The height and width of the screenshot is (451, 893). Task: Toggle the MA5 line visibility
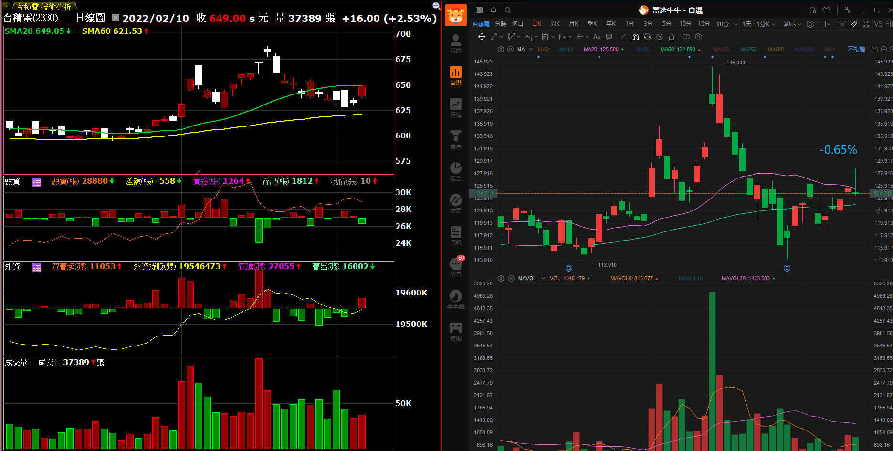point(544,49)
